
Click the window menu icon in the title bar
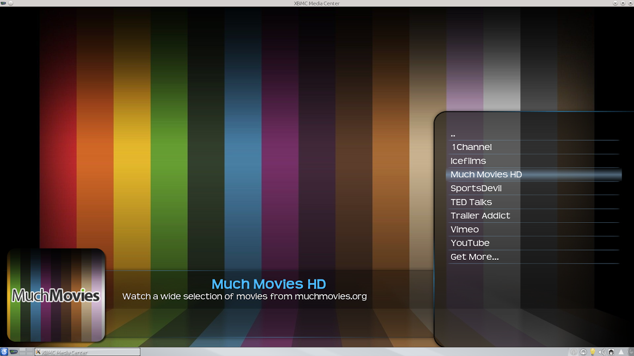pyautogui.click(x=4, y=3)
